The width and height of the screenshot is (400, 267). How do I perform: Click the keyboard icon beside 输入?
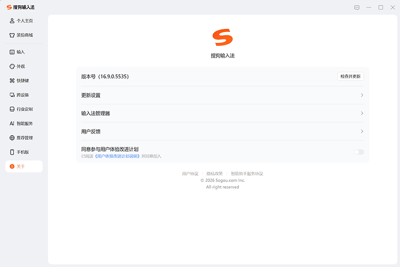(x=12, y=52)
